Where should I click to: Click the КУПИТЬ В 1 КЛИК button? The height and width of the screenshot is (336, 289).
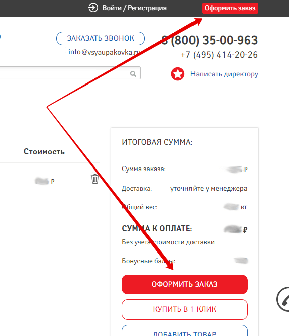(x=184, y=309)
